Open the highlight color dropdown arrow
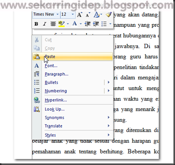175x165 pixels. 68,24
